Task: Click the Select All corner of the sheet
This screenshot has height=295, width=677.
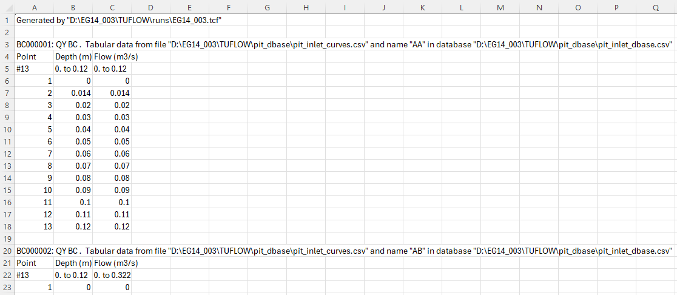Action: (x=7, y=7)
